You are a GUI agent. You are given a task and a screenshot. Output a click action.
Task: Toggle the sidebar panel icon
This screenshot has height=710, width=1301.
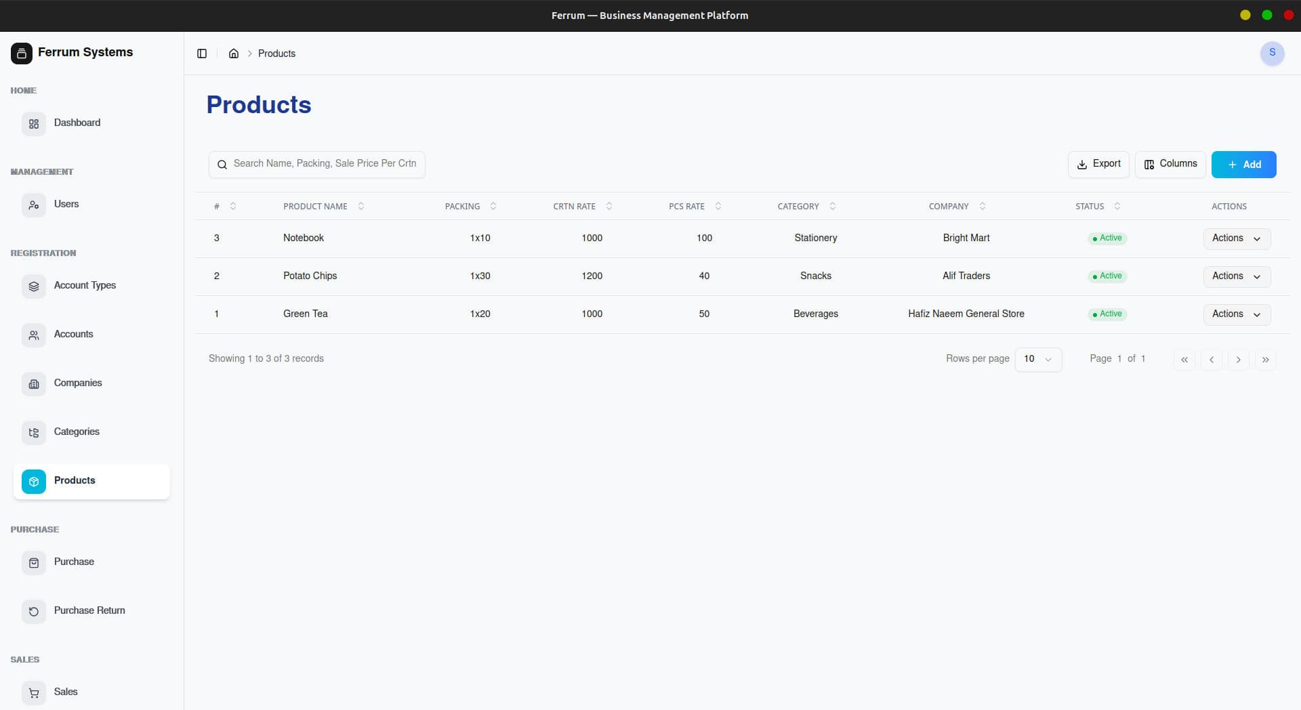pyautogui.click(x=202, y=54)
